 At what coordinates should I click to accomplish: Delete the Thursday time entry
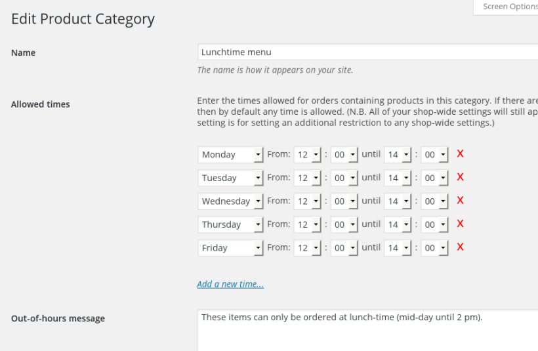coord(460,224)
